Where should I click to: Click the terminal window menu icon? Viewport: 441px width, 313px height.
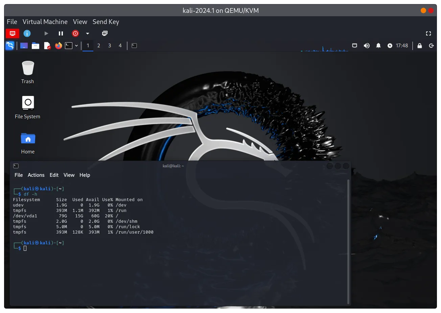[x=16, y=166]
